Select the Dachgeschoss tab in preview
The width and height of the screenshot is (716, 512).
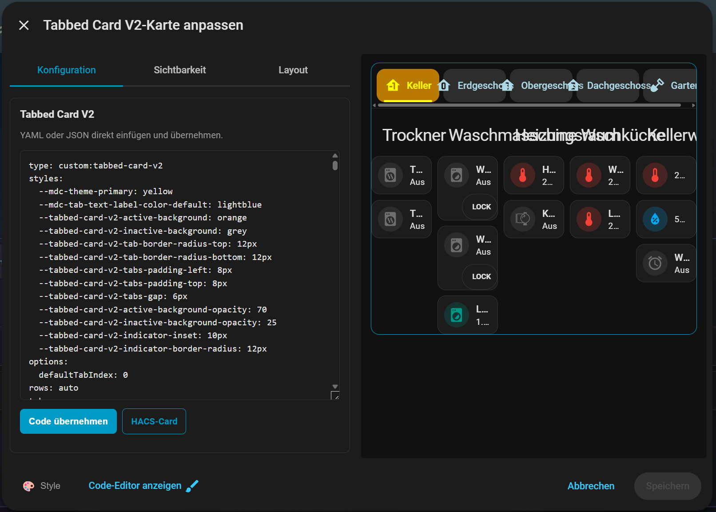608,85
